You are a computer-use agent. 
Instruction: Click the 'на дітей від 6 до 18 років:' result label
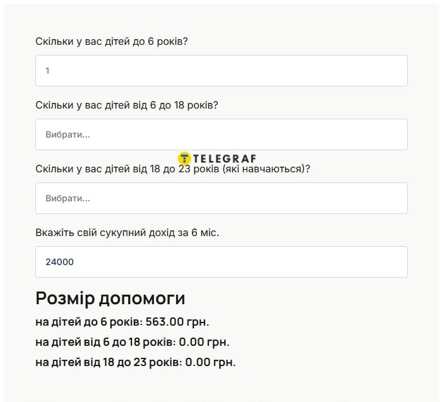point(105,342)
